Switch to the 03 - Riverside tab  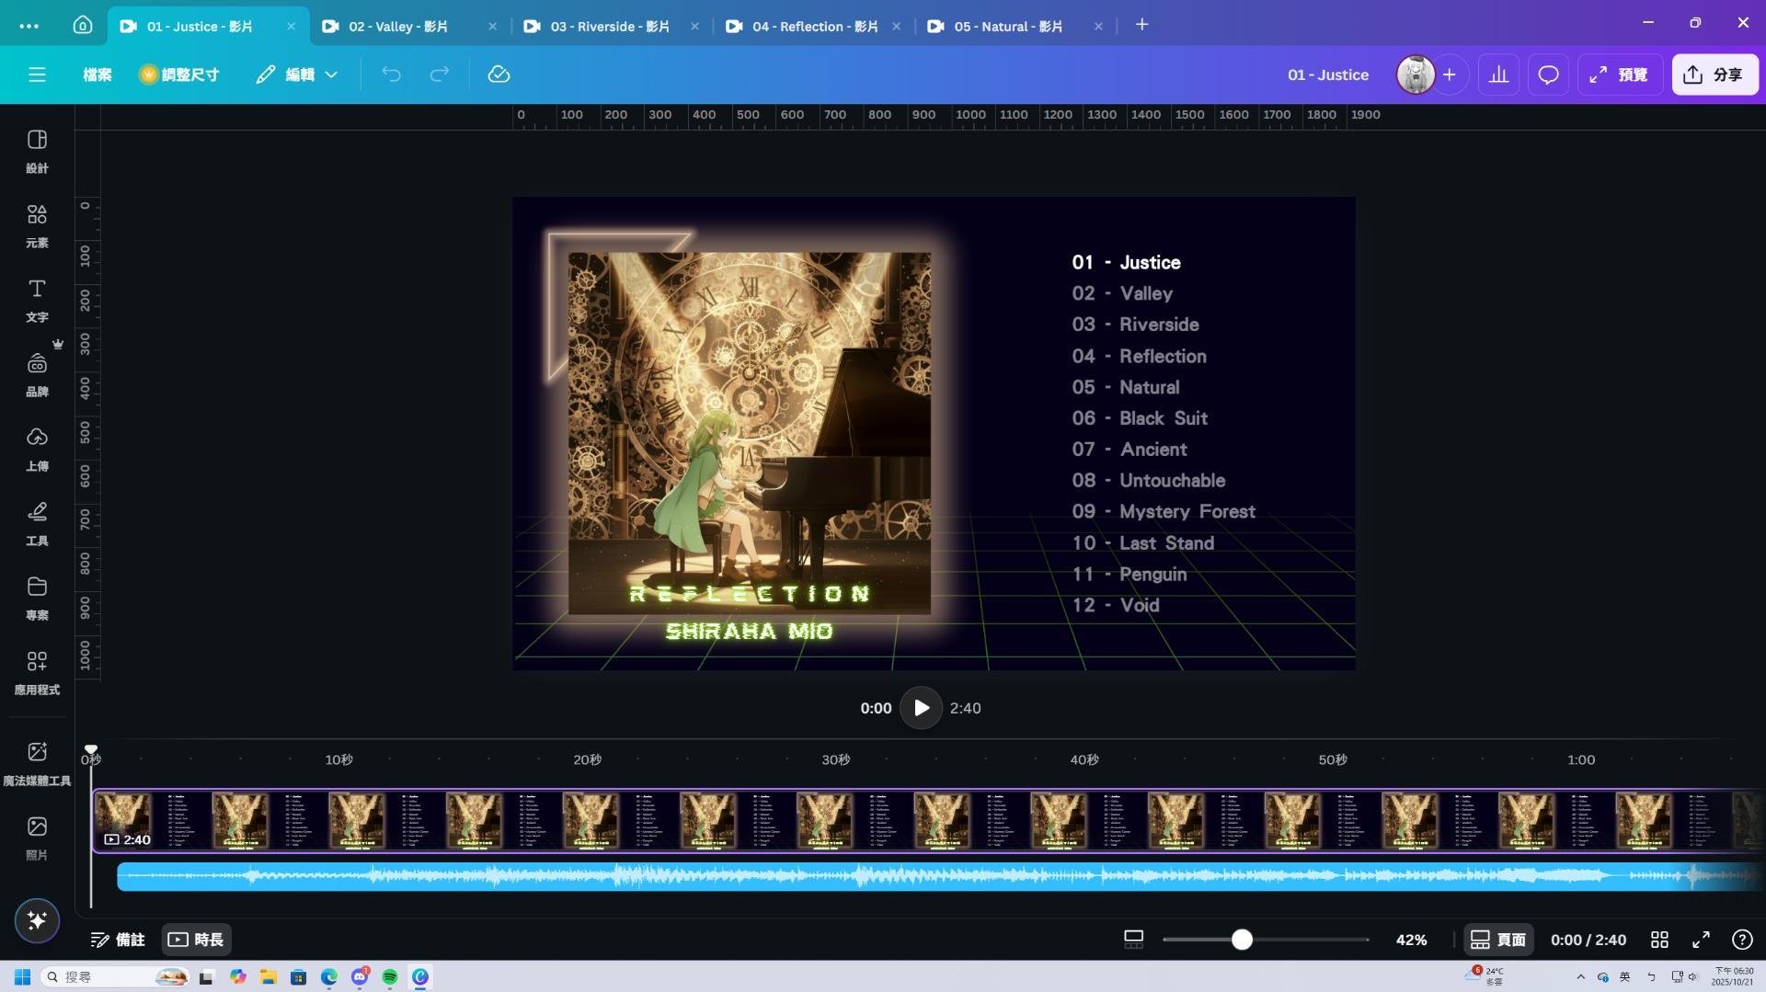point(609,27)
